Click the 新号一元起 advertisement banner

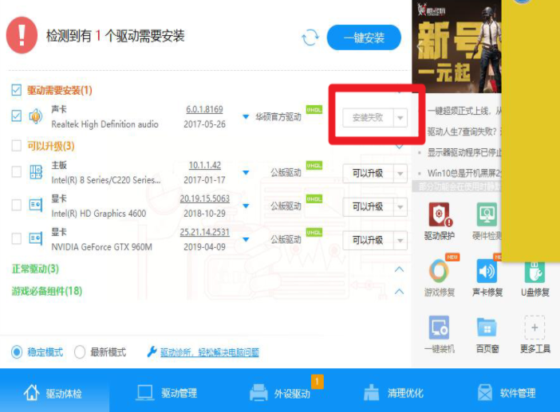click(457, 46)
